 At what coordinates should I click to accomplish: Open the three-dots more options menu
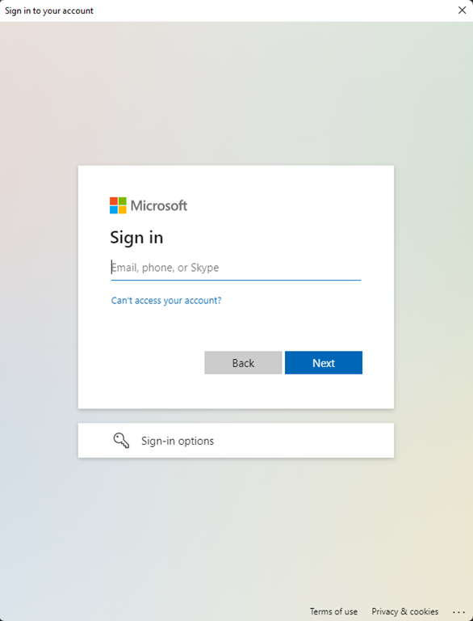pos(458,612)
